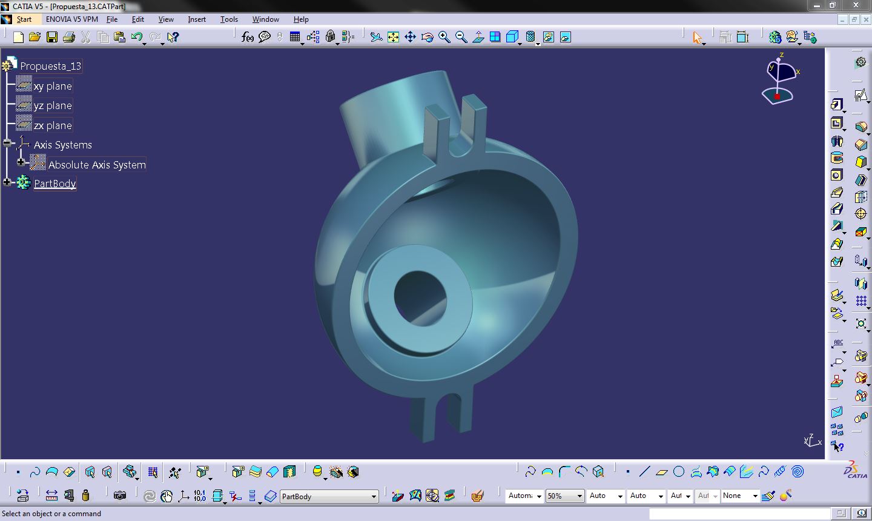Open the Insert menu
Screen dimensions: 872x521
pos(197,19)
